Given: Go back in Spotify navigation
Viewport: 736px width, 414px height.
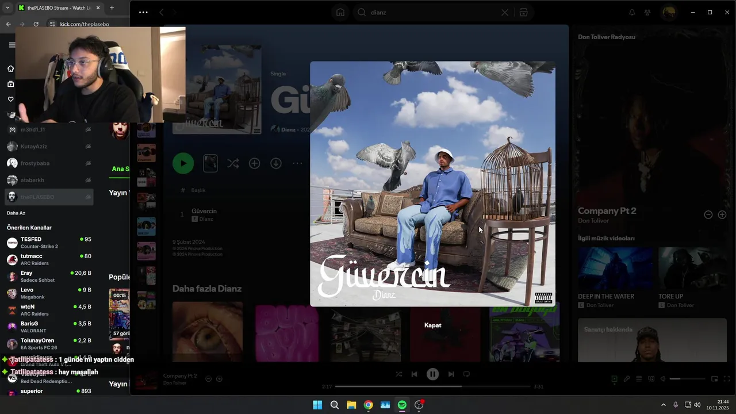Looking at the screenshot, I should (x=162, y=12).
